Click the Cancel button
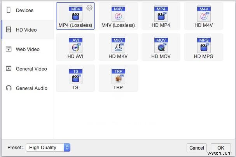 click(196, 148)
